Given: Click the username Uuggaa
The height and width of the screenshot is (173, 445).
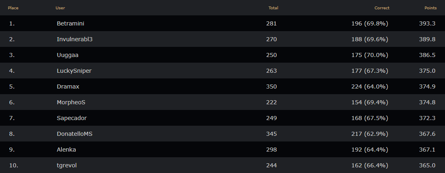Looking at the screenshot, I should click(x=68, y=55).
